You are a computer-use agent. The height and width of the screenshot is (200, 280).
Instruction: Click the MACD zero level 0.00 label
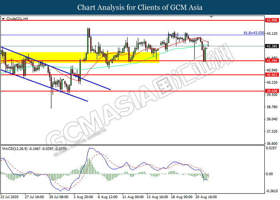click(269, 174)
